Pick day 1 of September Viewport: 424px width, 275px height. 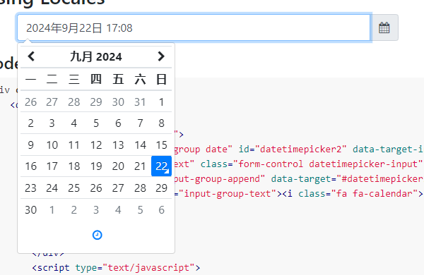coord(161,102)
